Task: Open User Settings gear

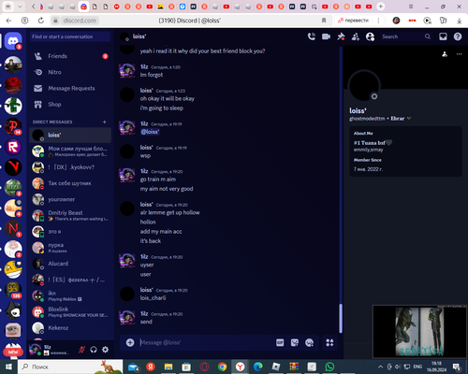Action: [106, 350]
